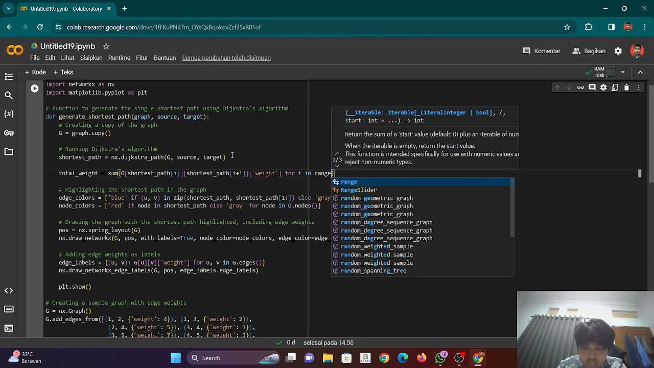Open the File menu

pos(35,58)
